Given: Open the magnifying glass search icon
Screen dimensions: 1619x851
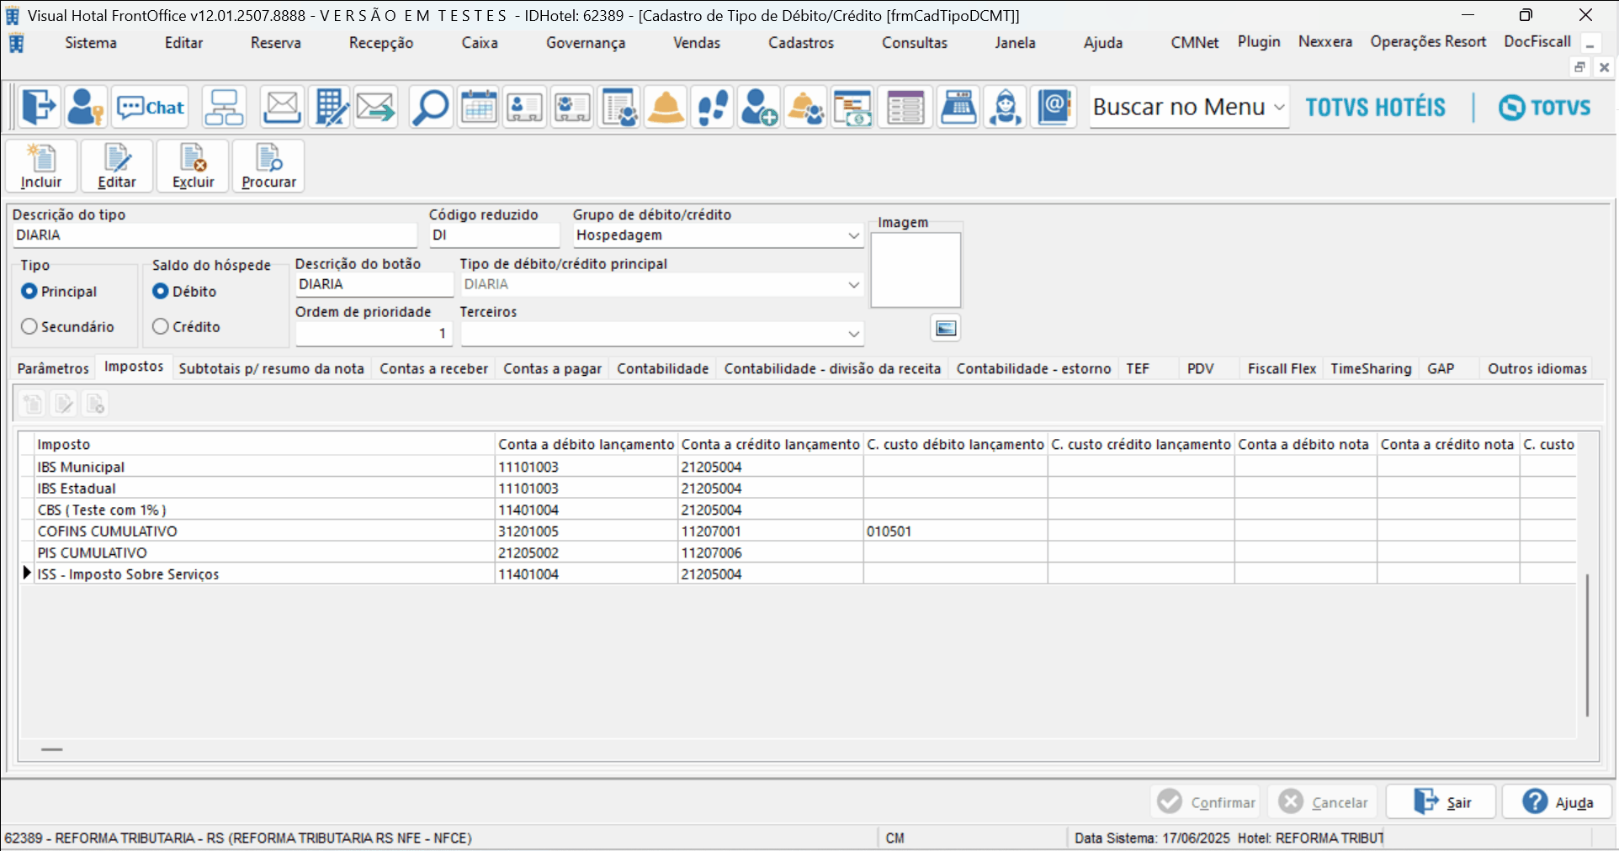Looking at the screenshot, I should click(430, 108).
